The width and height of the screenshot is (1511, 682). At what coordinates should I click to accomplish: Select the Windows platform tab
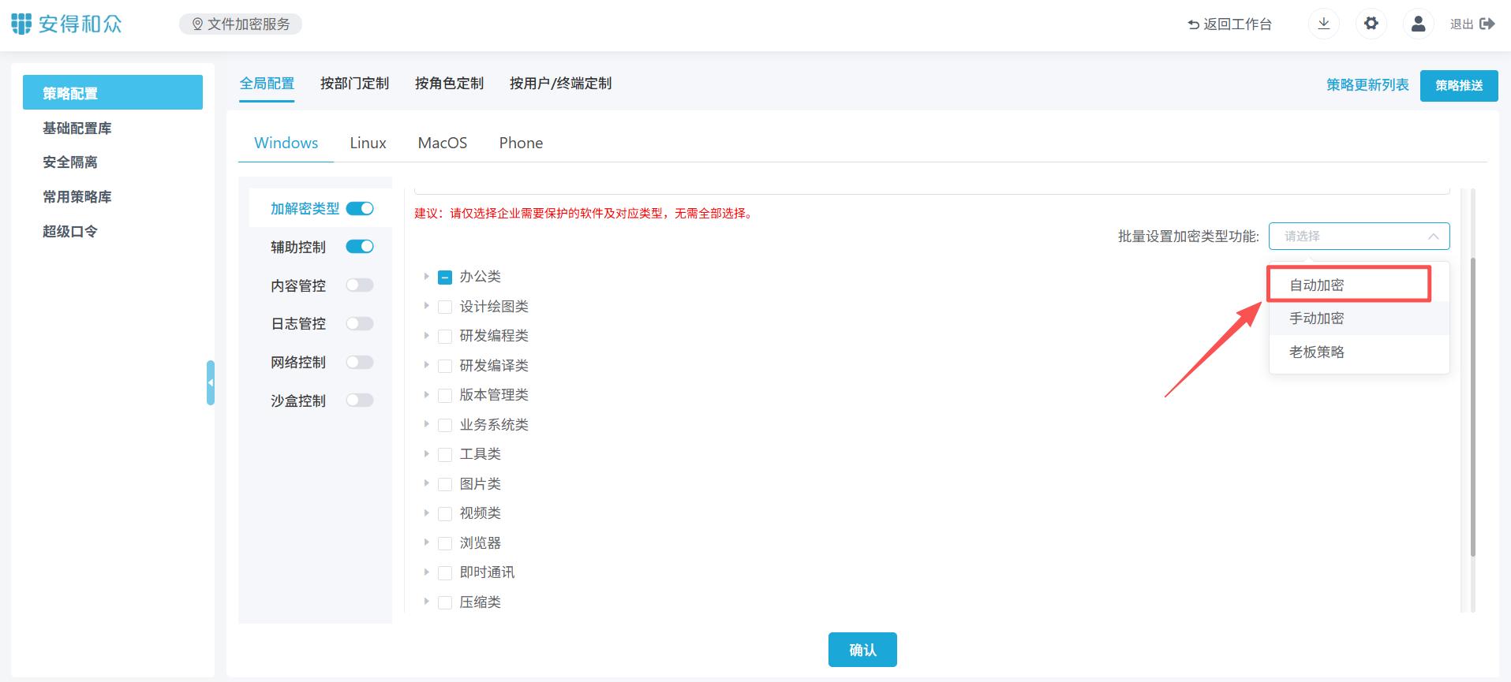point(286,143)
